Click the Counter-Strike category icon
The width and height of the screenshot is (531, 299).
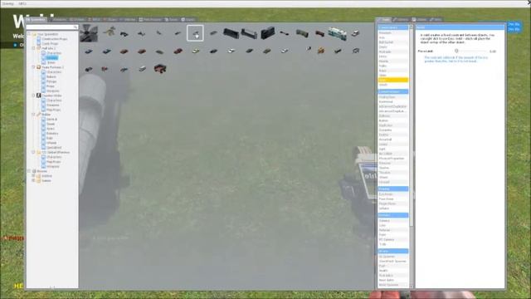(x=39, y=96)
